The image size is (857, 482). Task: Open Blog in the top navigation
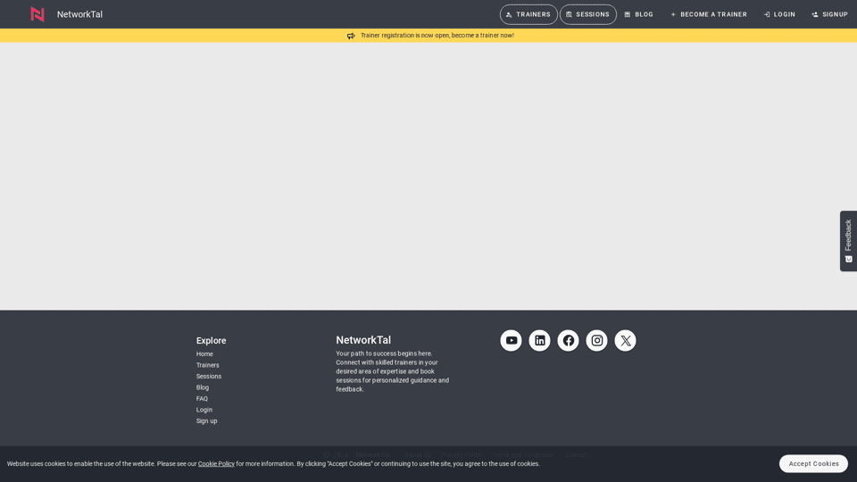click(x=639, y=15)
